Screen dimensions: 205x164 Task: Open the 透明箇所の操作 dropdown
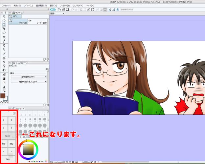pyautogui.click(x=29, y=77)
